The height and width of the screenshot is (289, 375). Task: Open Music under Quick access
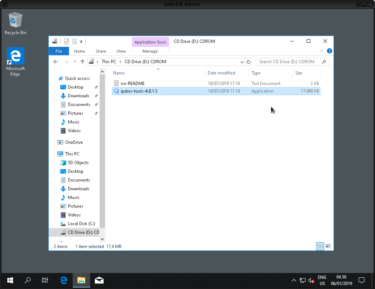tap(73, 122)
